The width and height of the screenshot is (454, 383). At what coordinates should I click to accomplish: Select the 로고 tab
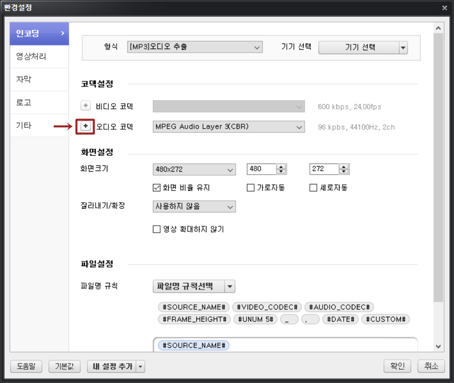click(x=39, y=103)
